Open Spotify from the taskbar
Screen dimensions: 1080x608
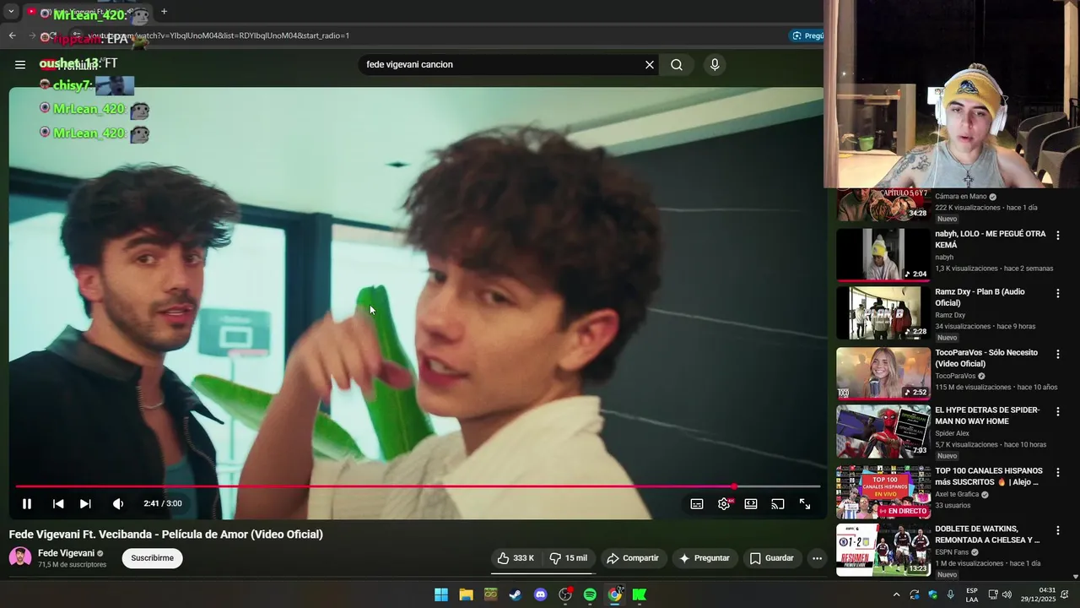[x=590, y=594]
